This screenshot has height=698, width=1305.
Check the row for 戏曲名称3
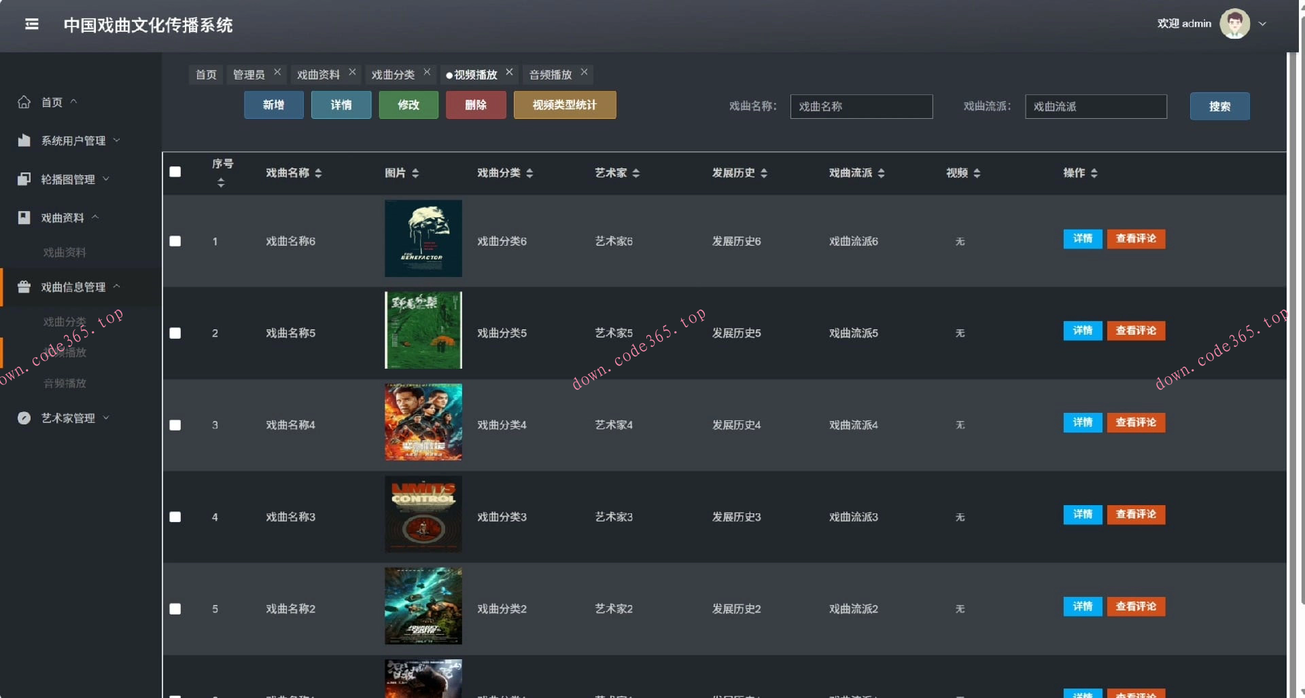(x=175, y=517)
